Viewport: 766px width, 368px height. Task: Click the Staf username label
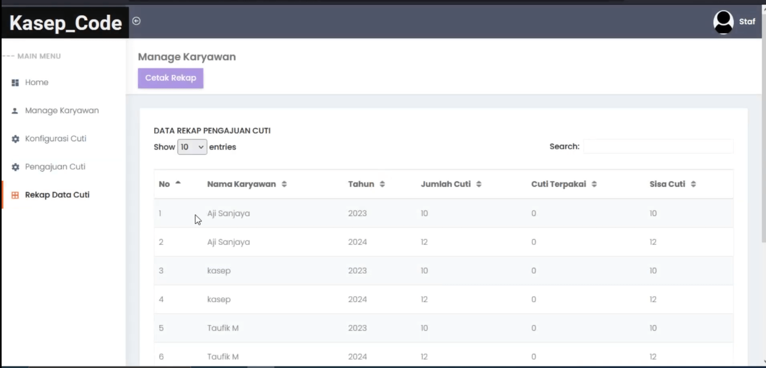click(747, 22)
